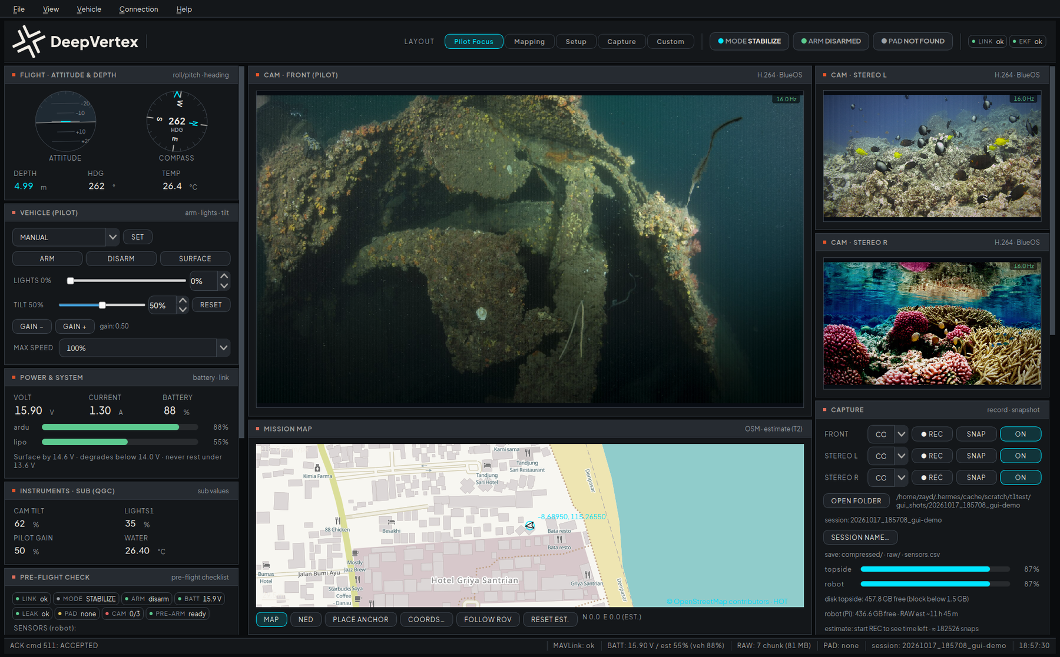Click the Stereo R camera feed
1060x657 pixels.
pyautogui.click(x=932, y=323)
